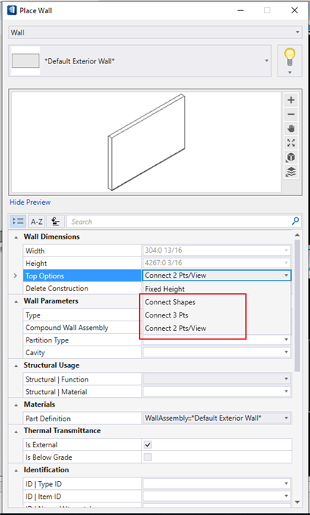Click the zoom out minus icon in preview
310x515 pixels.
pyautogui.click(x=291, y=114)
